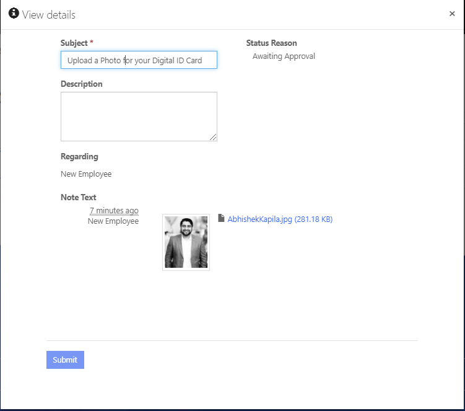Click the 'Regarding' label

tap(79, 156)
